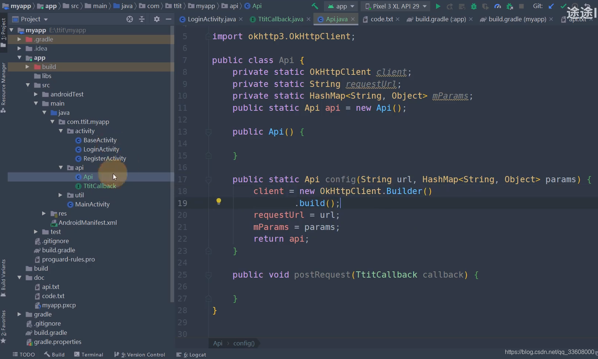598x359 pixels.
Task: Open the Profiler gauge icon
Action: [x=498, y=6]
